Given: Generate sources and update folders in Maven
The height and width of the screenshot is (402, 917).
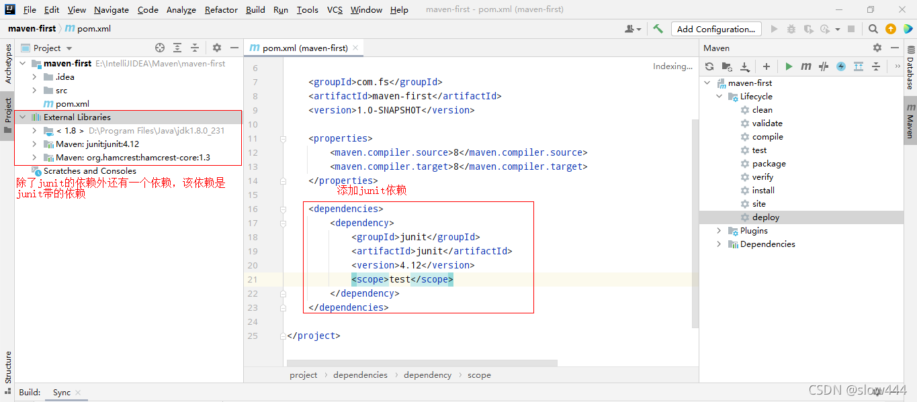Looking at the screenshot, I should [727, 66].
